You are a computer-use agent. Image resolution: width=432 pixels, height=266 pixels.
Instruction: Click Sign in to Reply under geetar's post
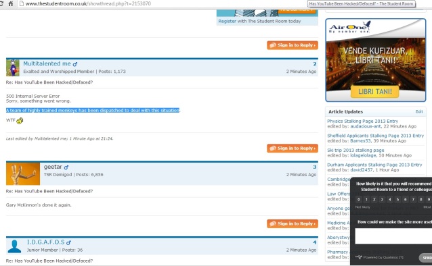tap(293, 223)
